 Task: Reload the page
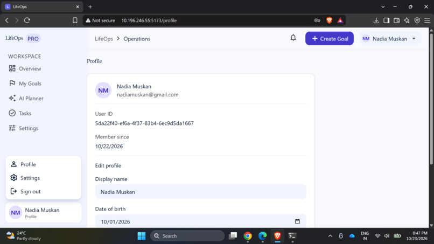(27, 20)
